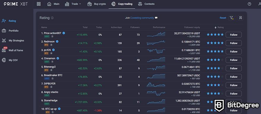Click verified badge next to Price action007

pos(64,33)
